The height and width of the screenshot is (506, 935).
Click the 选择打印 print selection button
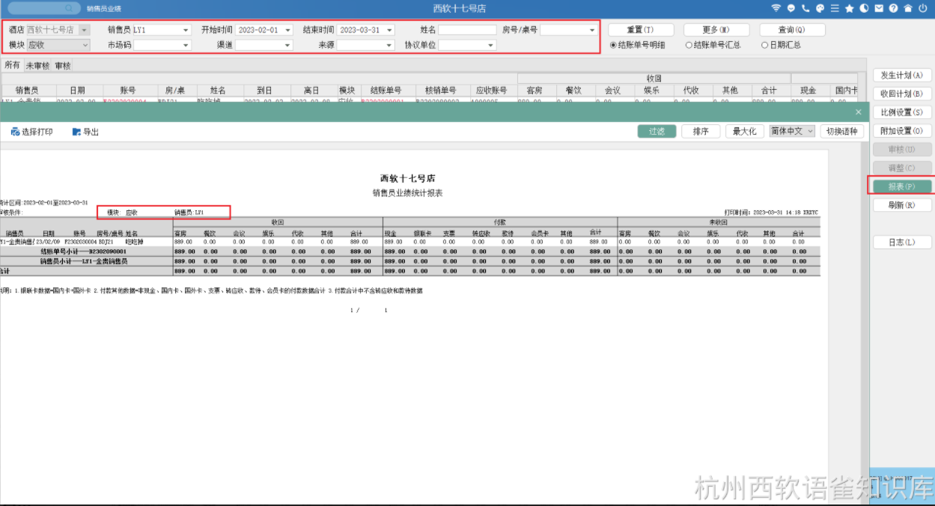(32, 132)
